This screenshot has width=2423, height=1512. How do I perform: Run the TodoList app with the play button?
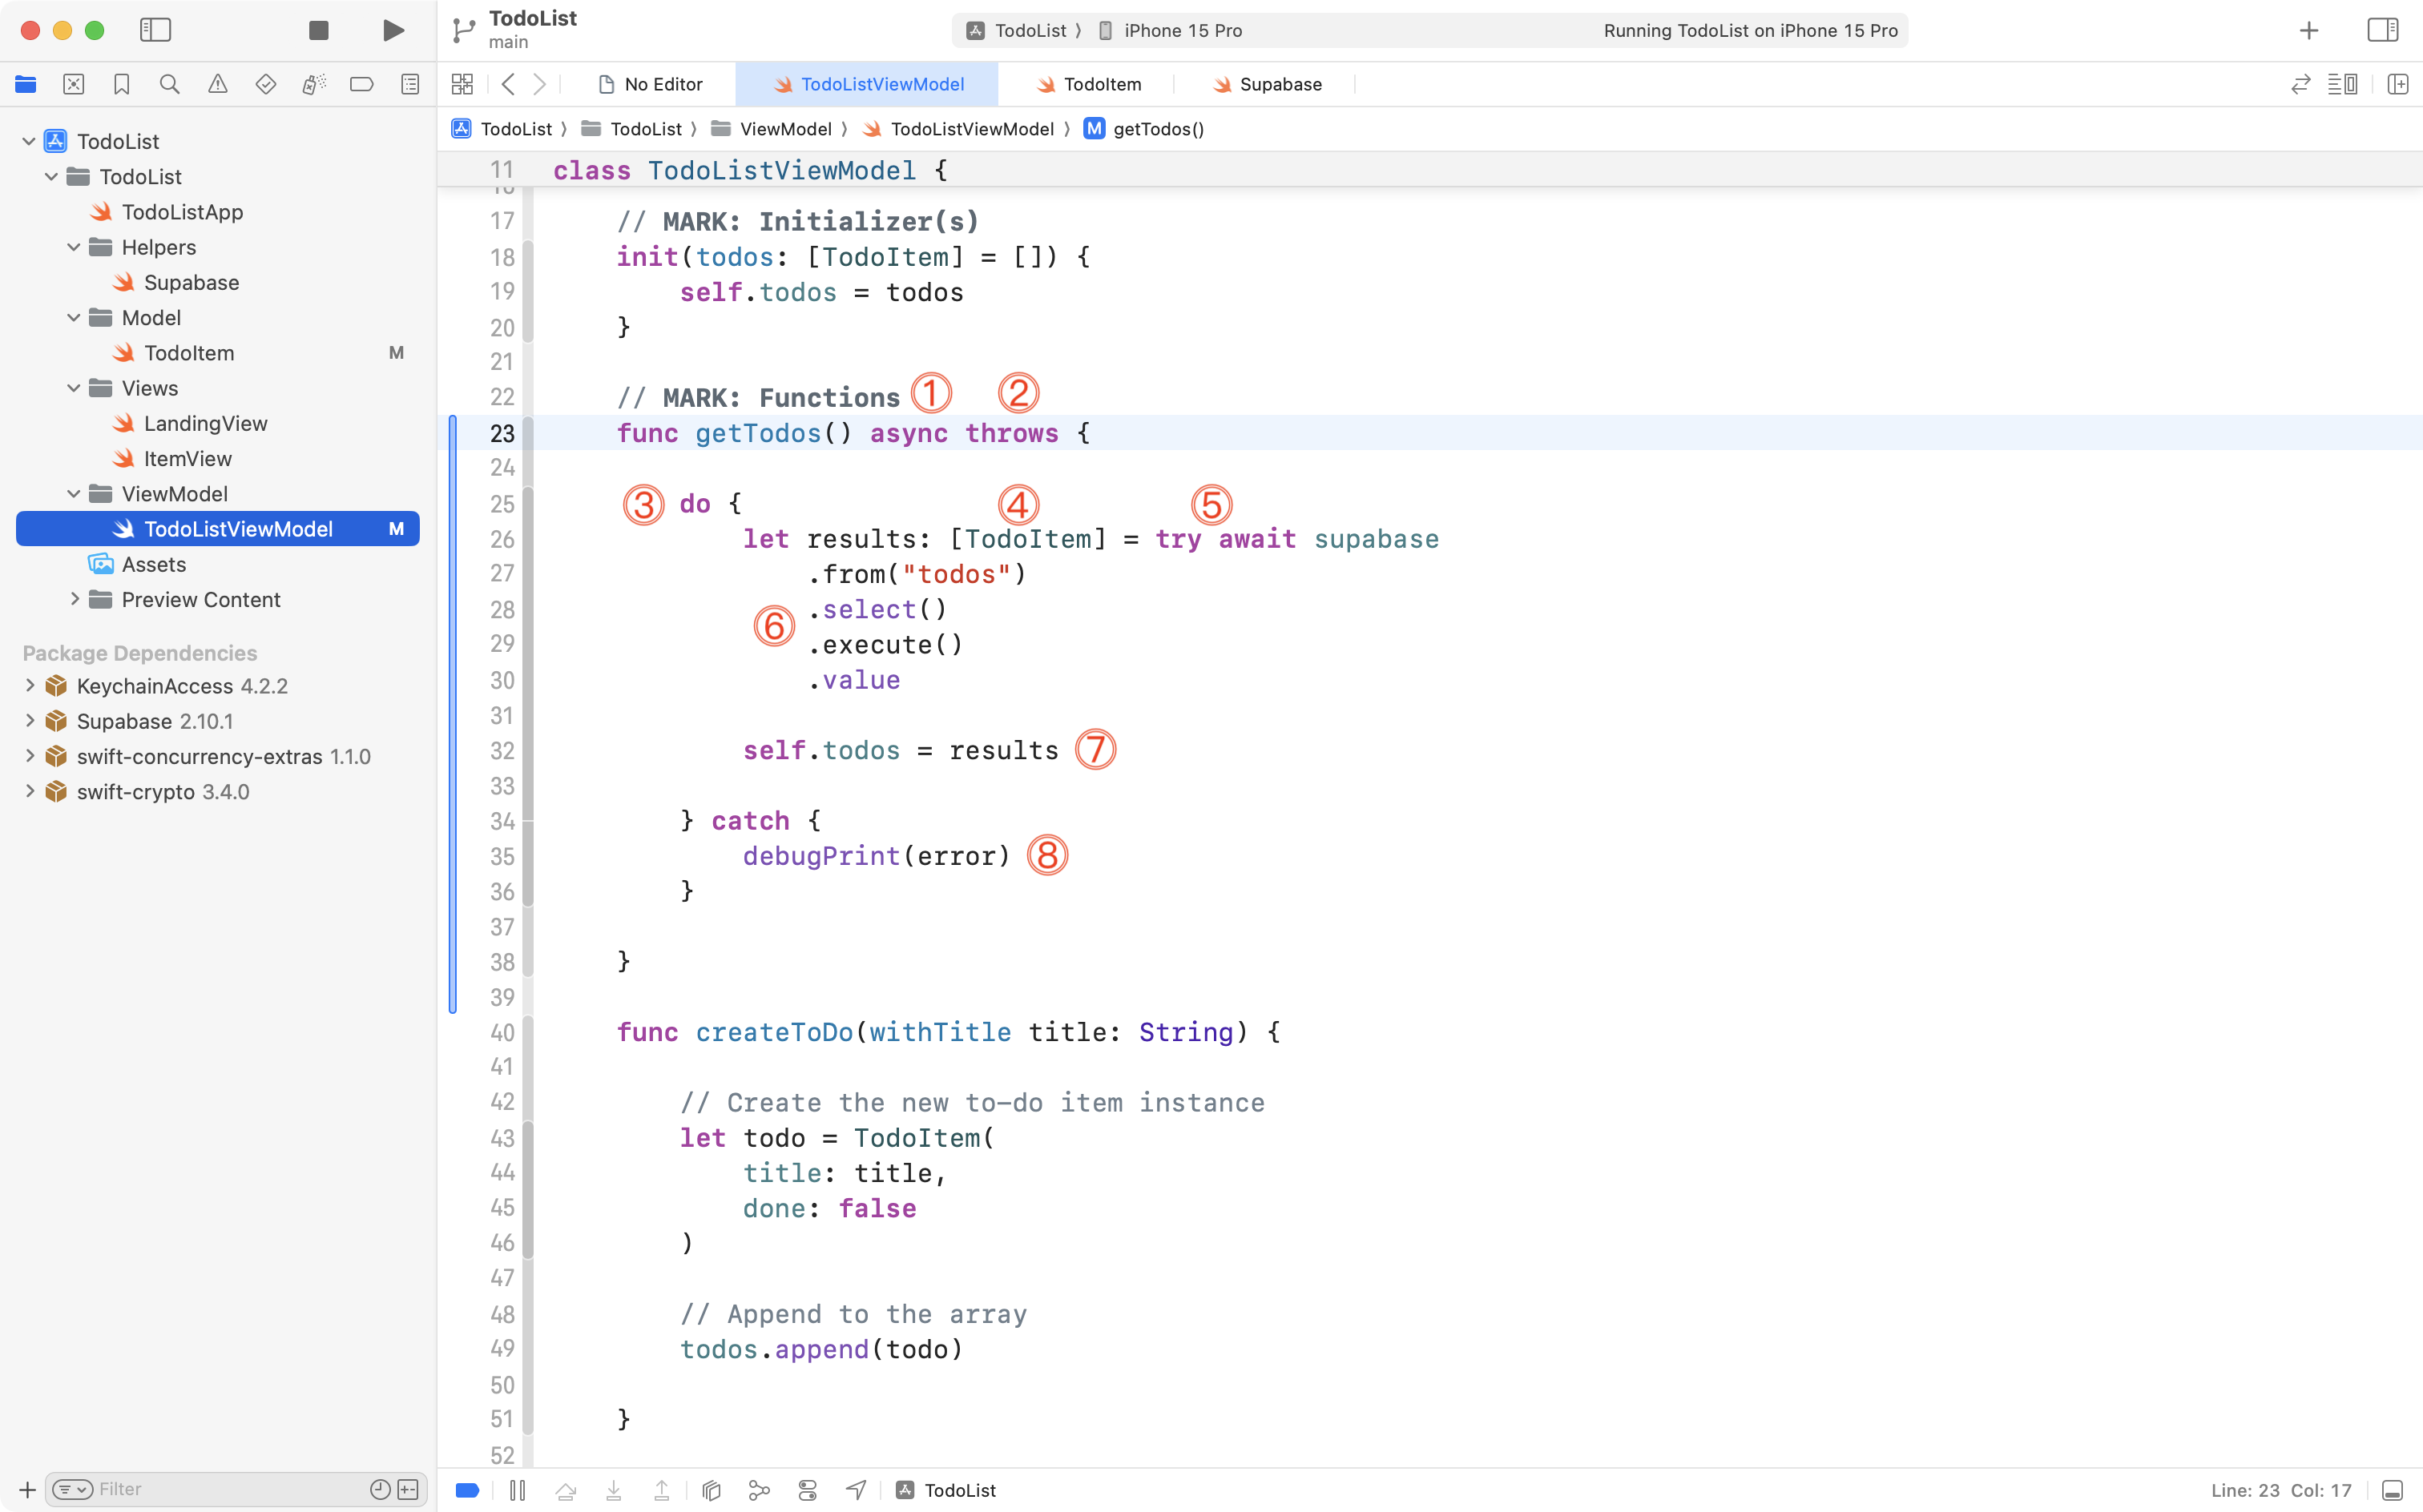click(392, 30)
